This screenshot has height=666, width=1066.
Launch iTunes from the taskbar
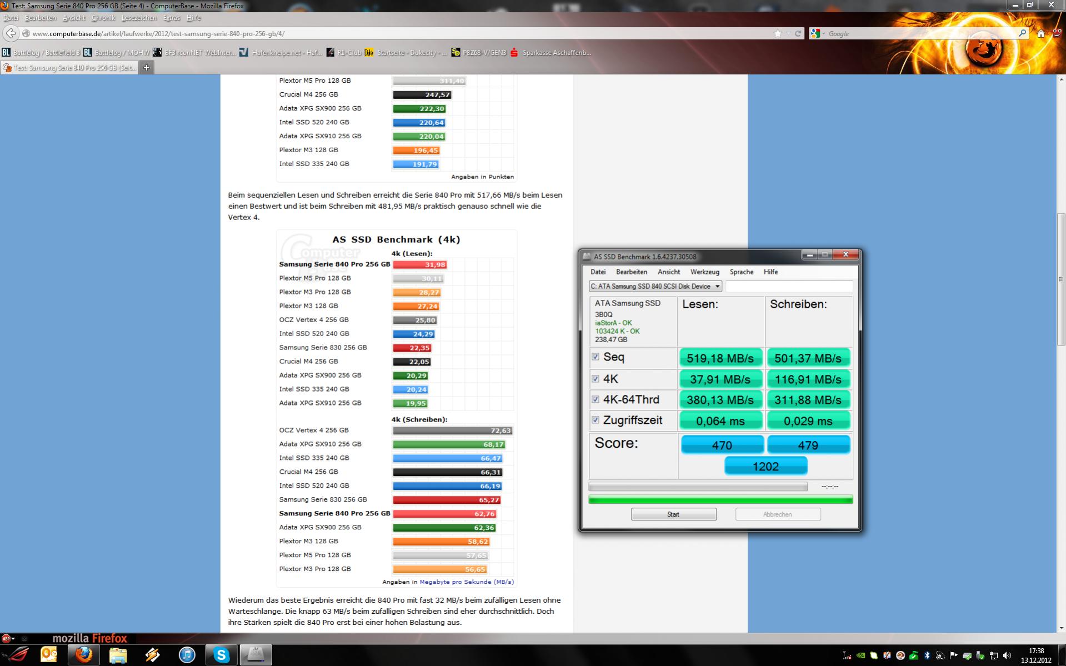tap(187, 655)
